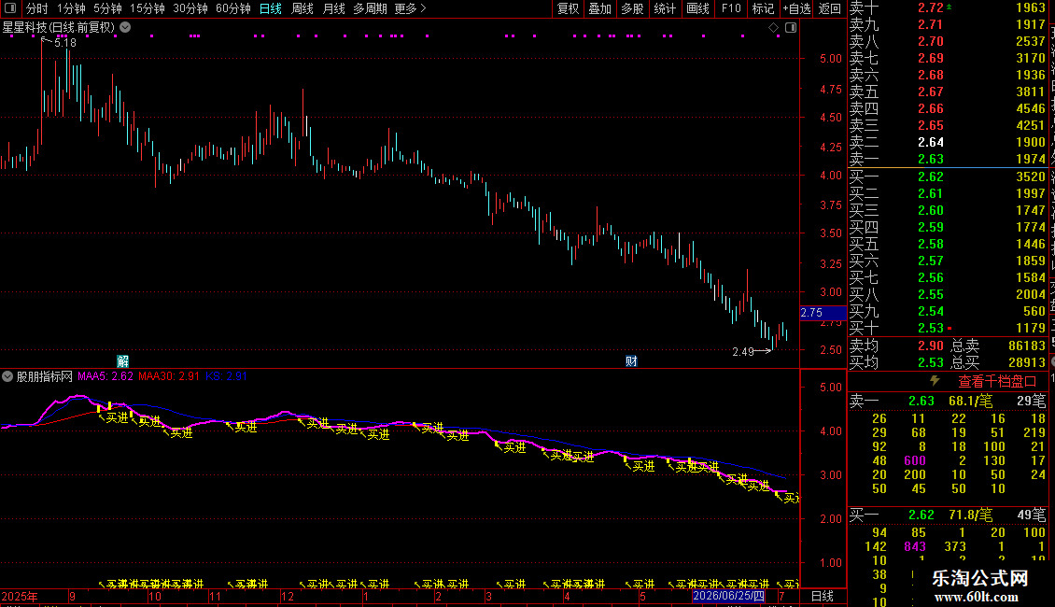Select the 卖五 order row at 2.67
The width and height of the screenshot is (1055, 607).
tap(948, 92)
